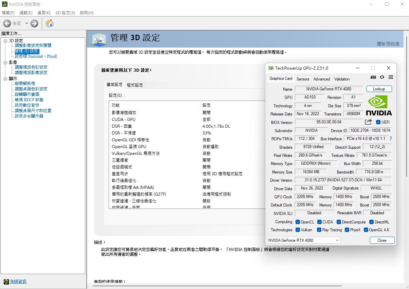Toggle the PhysX checkbox in GPU-Z
The height and width of the screenshot is (289, 409).
pyautogui.click(x=347, y=230)
